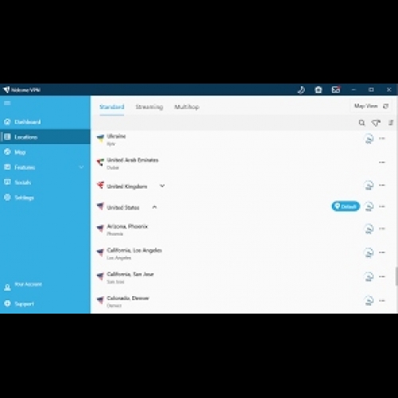Open the gift icon in title bar
This screenshot has height=398, width=398.
pyautogui.click(x=318, y=90)
